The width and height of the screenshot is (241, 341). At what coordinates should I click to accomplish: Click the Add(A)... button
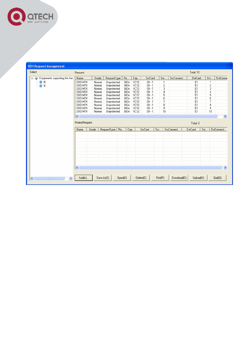point(84,178)
